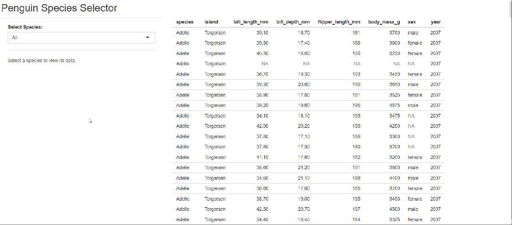Viewport: 512px width, 225px height.
Task: Select the bill length cell 34.10
Action: coord(262,116)
